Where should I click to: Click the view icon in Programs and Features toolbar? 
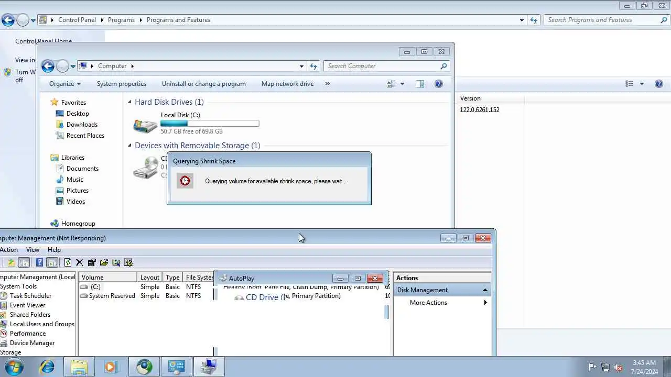(x=630, y=84)
